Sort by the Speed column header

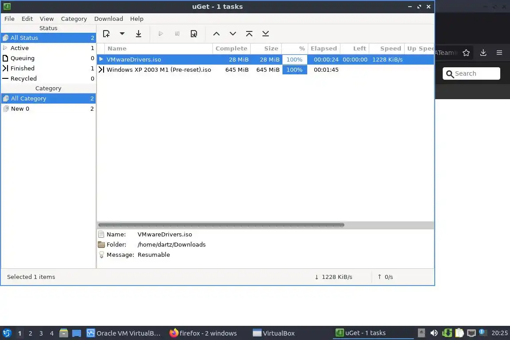point(387,49)
